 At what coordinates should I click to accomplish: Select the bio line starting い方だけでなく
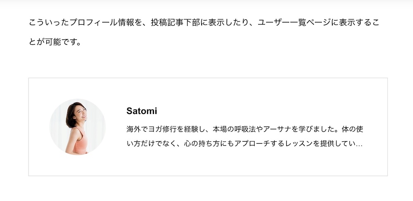[244, 144]
